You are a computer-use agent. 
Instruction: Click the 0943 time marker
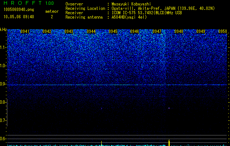[69, 31]
